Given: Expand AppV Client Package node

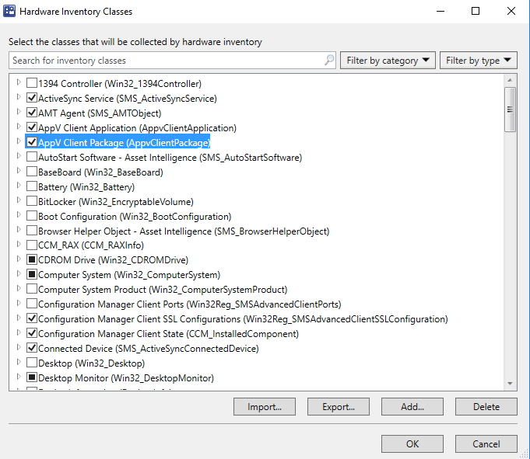Looking at the screenshot, I should [x=19, y=141].
